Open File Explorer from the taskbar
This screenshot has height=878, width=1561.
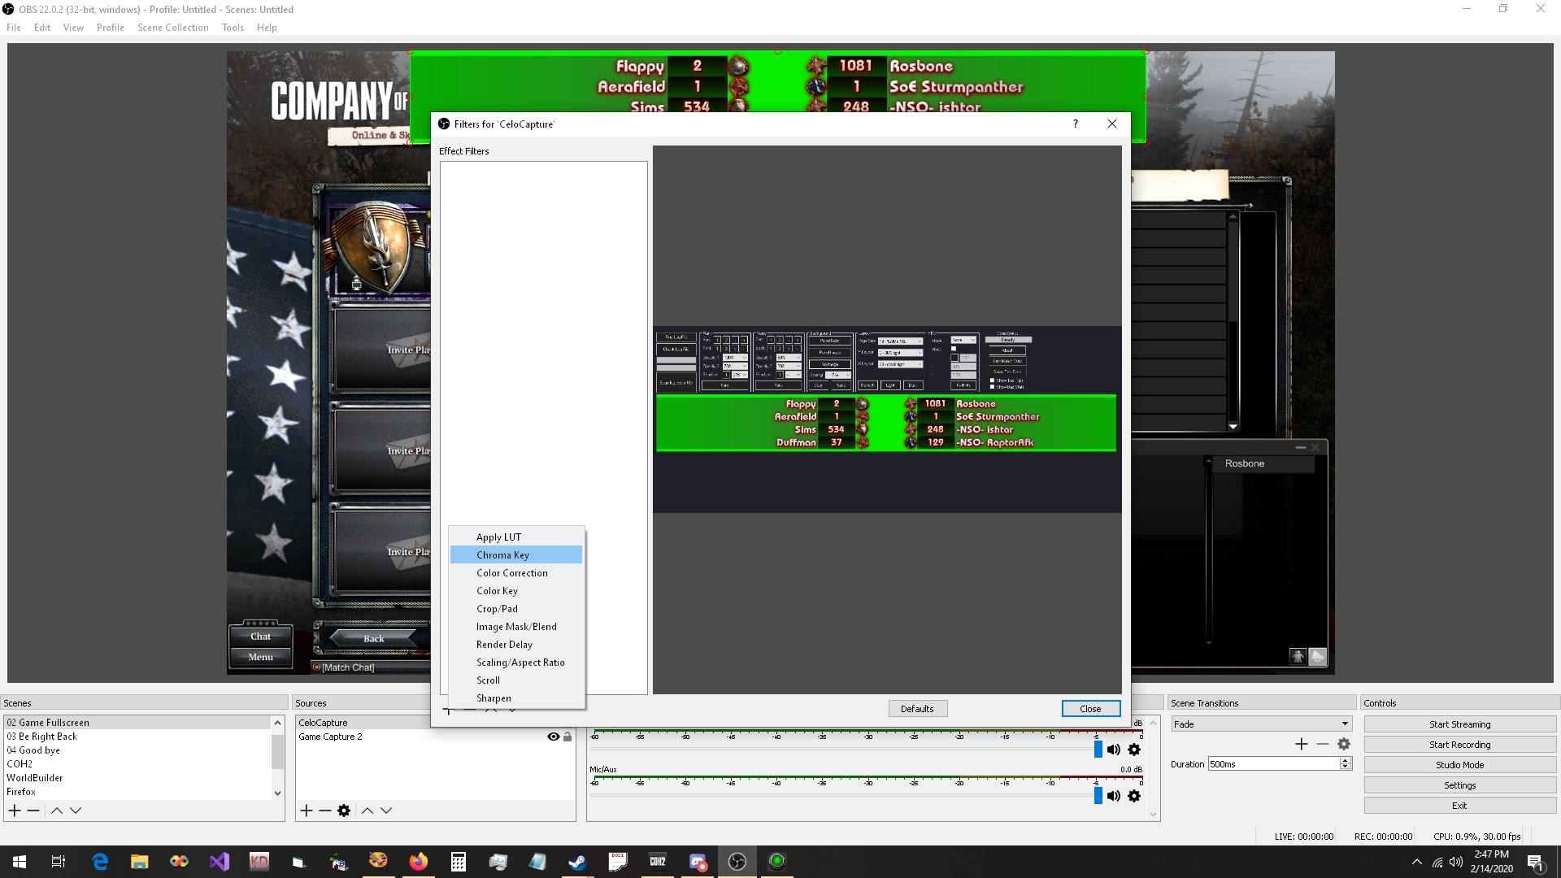coord(140,862)
